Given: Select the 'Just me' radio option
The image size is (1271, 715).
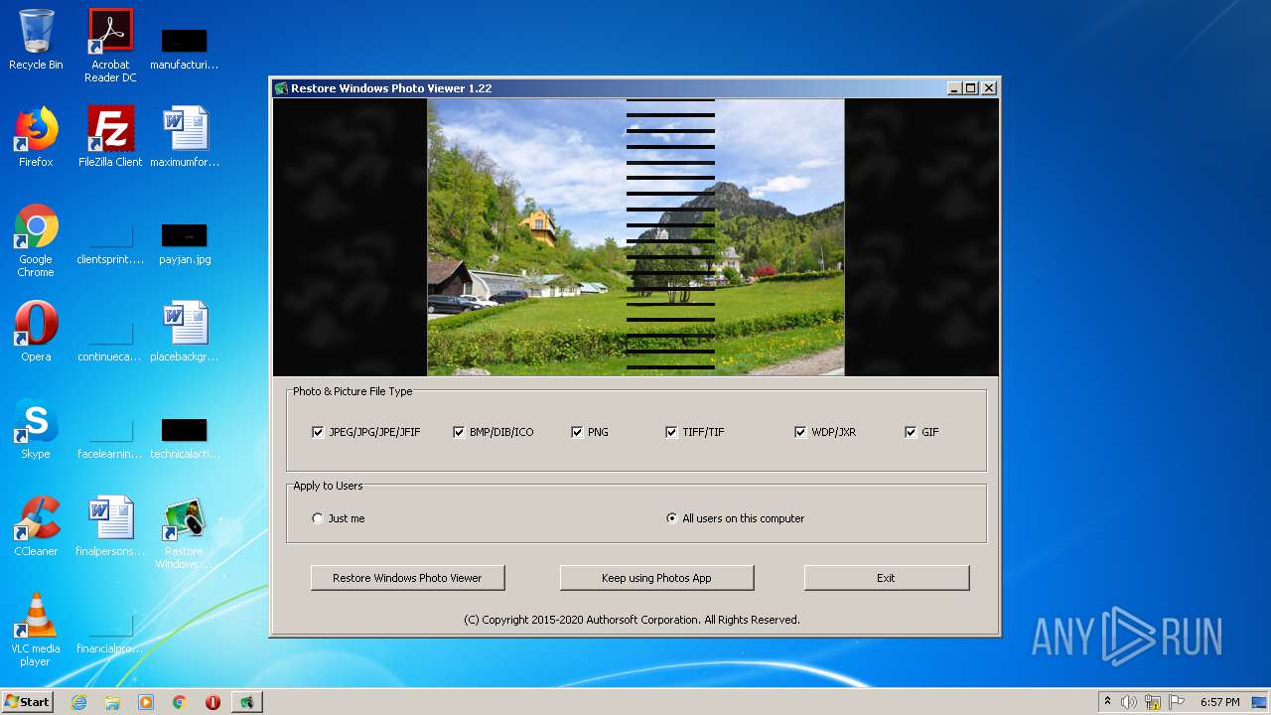Looking at the screenshot, I should click(x=318, y=518).
